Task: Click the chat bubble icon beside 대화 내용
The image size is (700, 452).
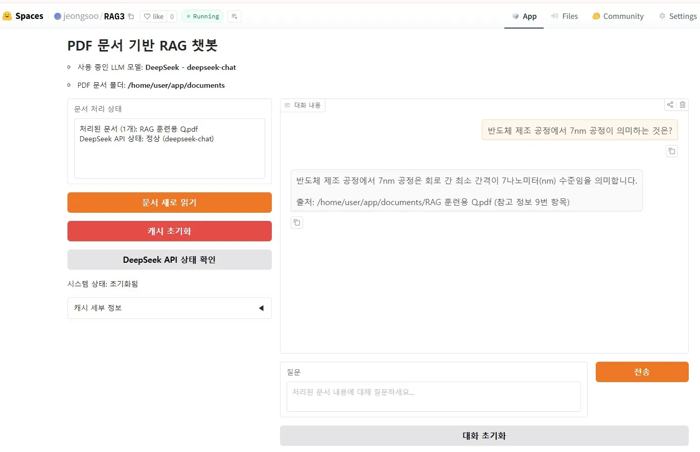Action: 287,105
